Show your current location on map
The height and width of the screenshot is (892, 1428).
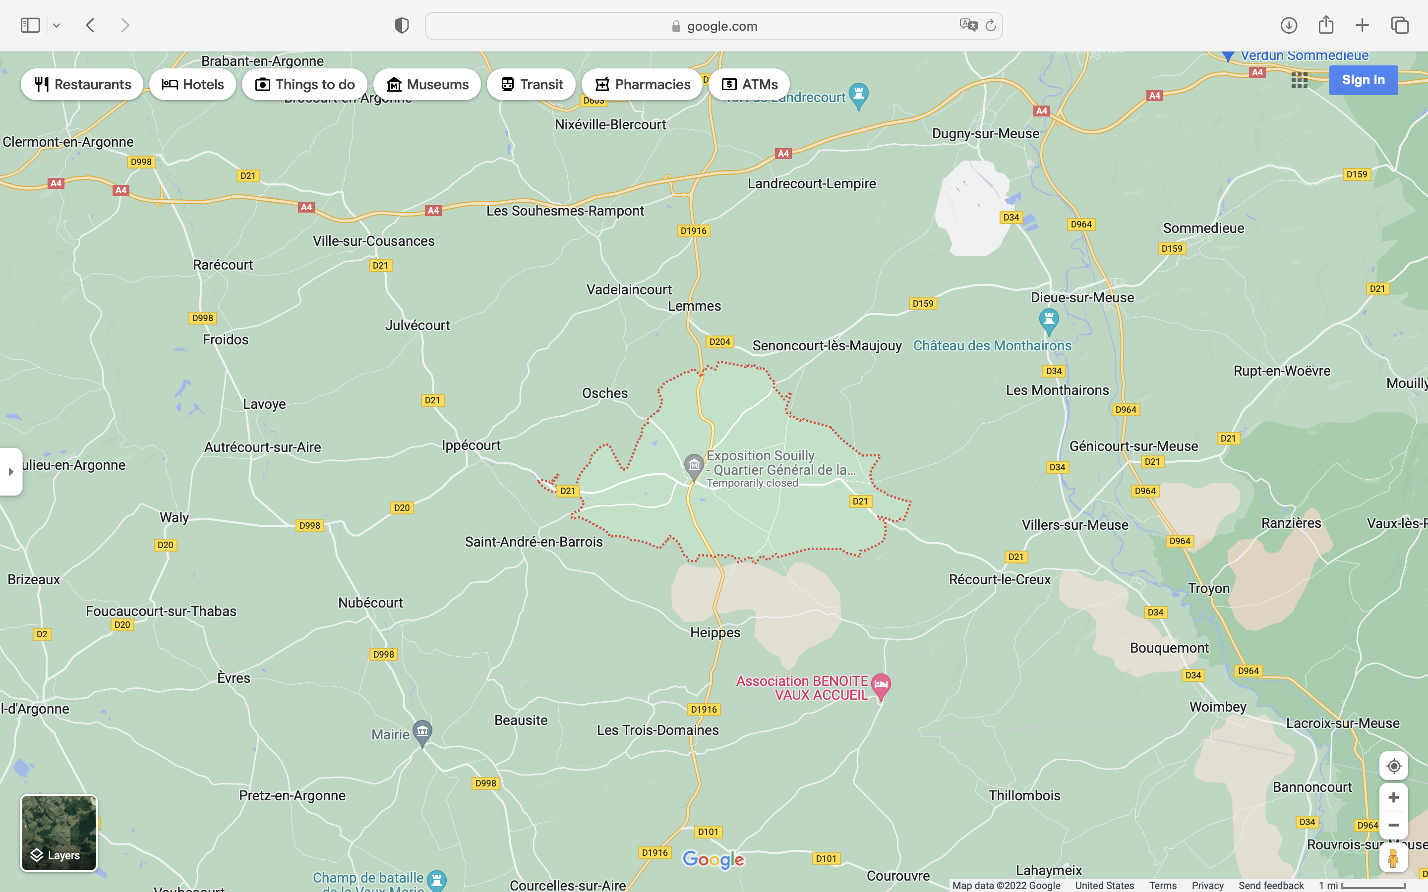pos(1393,766)
